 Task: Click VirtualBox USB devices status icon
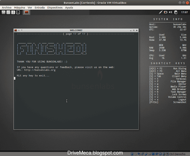tap(146, 154)
